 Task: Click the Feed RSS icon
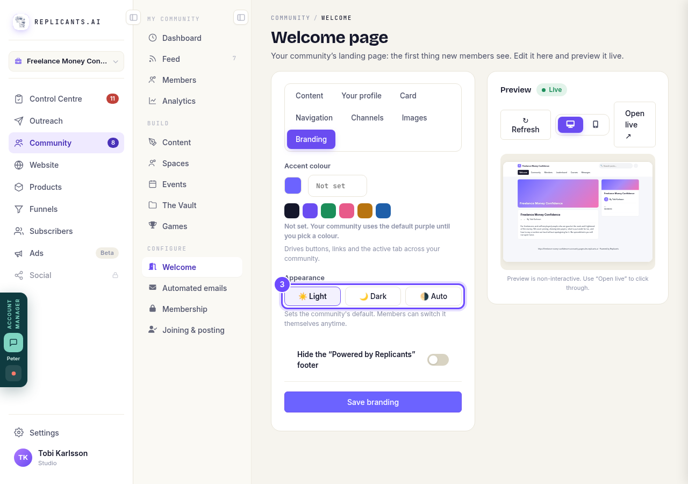click(x=153, y=59)
